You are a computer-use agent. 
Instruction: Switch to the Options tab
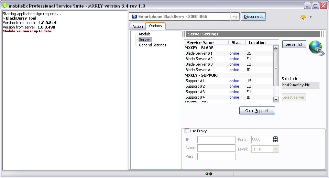tap(155, 26)
